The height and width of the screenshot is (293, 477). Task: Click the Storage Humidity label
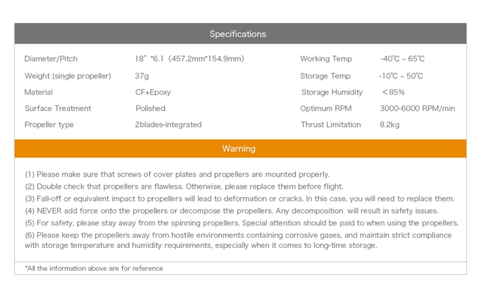332,92
